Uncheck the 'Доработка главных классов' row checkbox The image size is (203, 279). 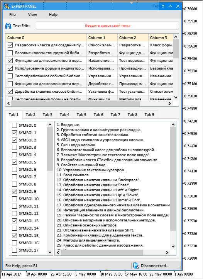tap(10, 92)
